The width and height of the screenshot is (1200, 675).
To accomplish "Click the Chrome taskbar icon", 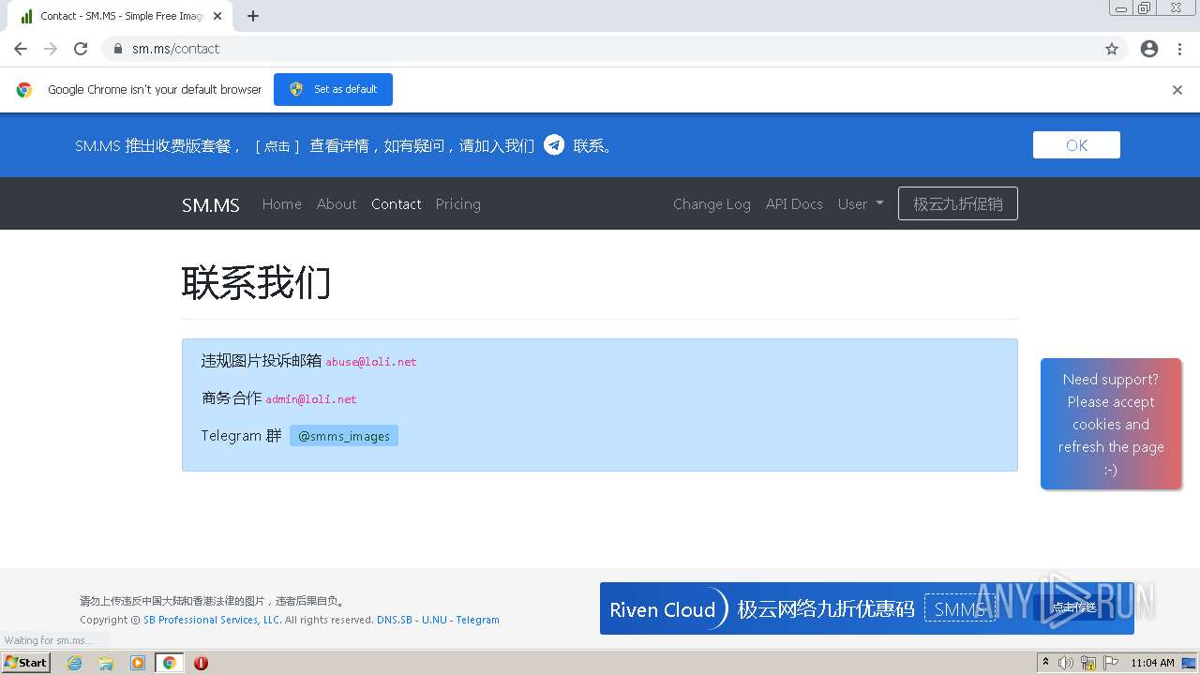I will (x=170, y=663).
